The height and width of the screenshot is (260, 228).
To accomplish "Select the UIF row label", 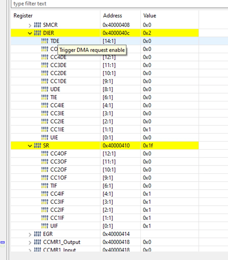I will pos(54,226).
